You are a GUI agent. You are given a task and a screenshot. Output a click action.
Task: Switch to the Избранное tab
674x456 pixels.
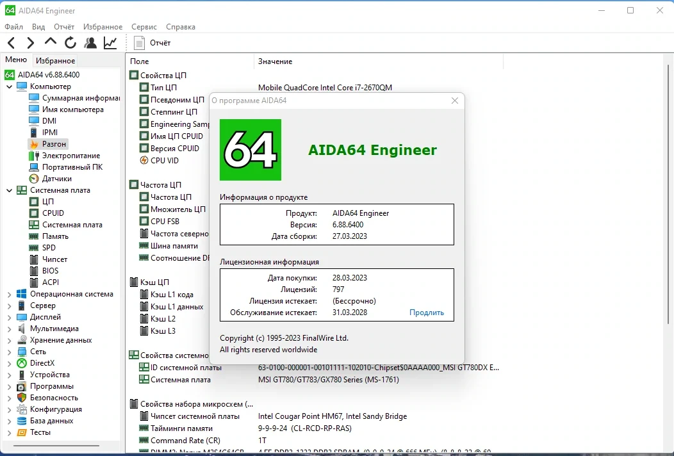(x=56, y=61)
